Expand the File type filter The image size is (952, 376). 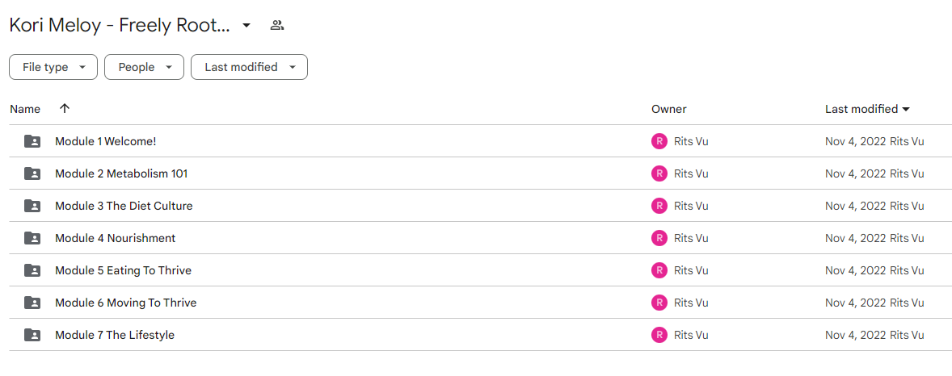click(53, 67)
